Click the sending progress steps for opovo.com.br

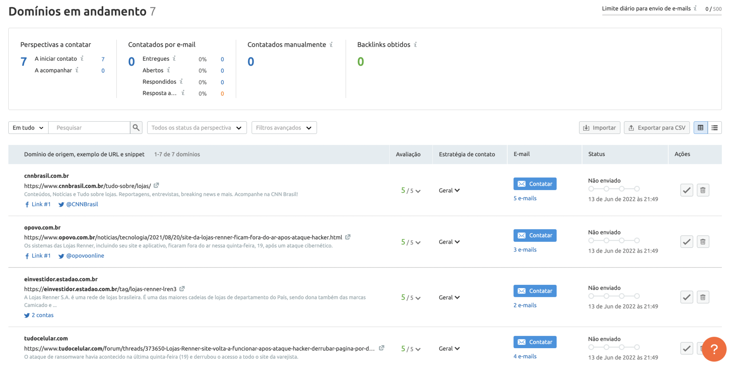click(x=614, y=240)
